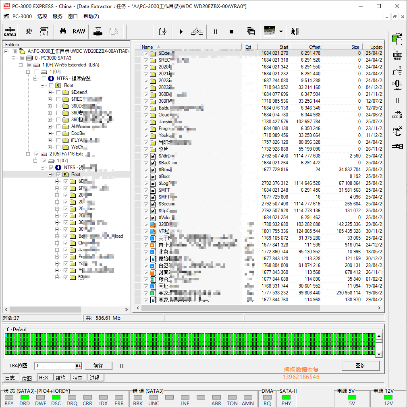The height and width of the screenshot is (408, 407).
Task: Pause the task from the main toolbar
Action: (216, 32)
